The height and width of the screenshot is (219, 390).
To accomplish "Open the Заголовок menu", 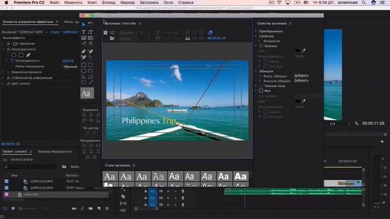I will [x=149, y=2].
